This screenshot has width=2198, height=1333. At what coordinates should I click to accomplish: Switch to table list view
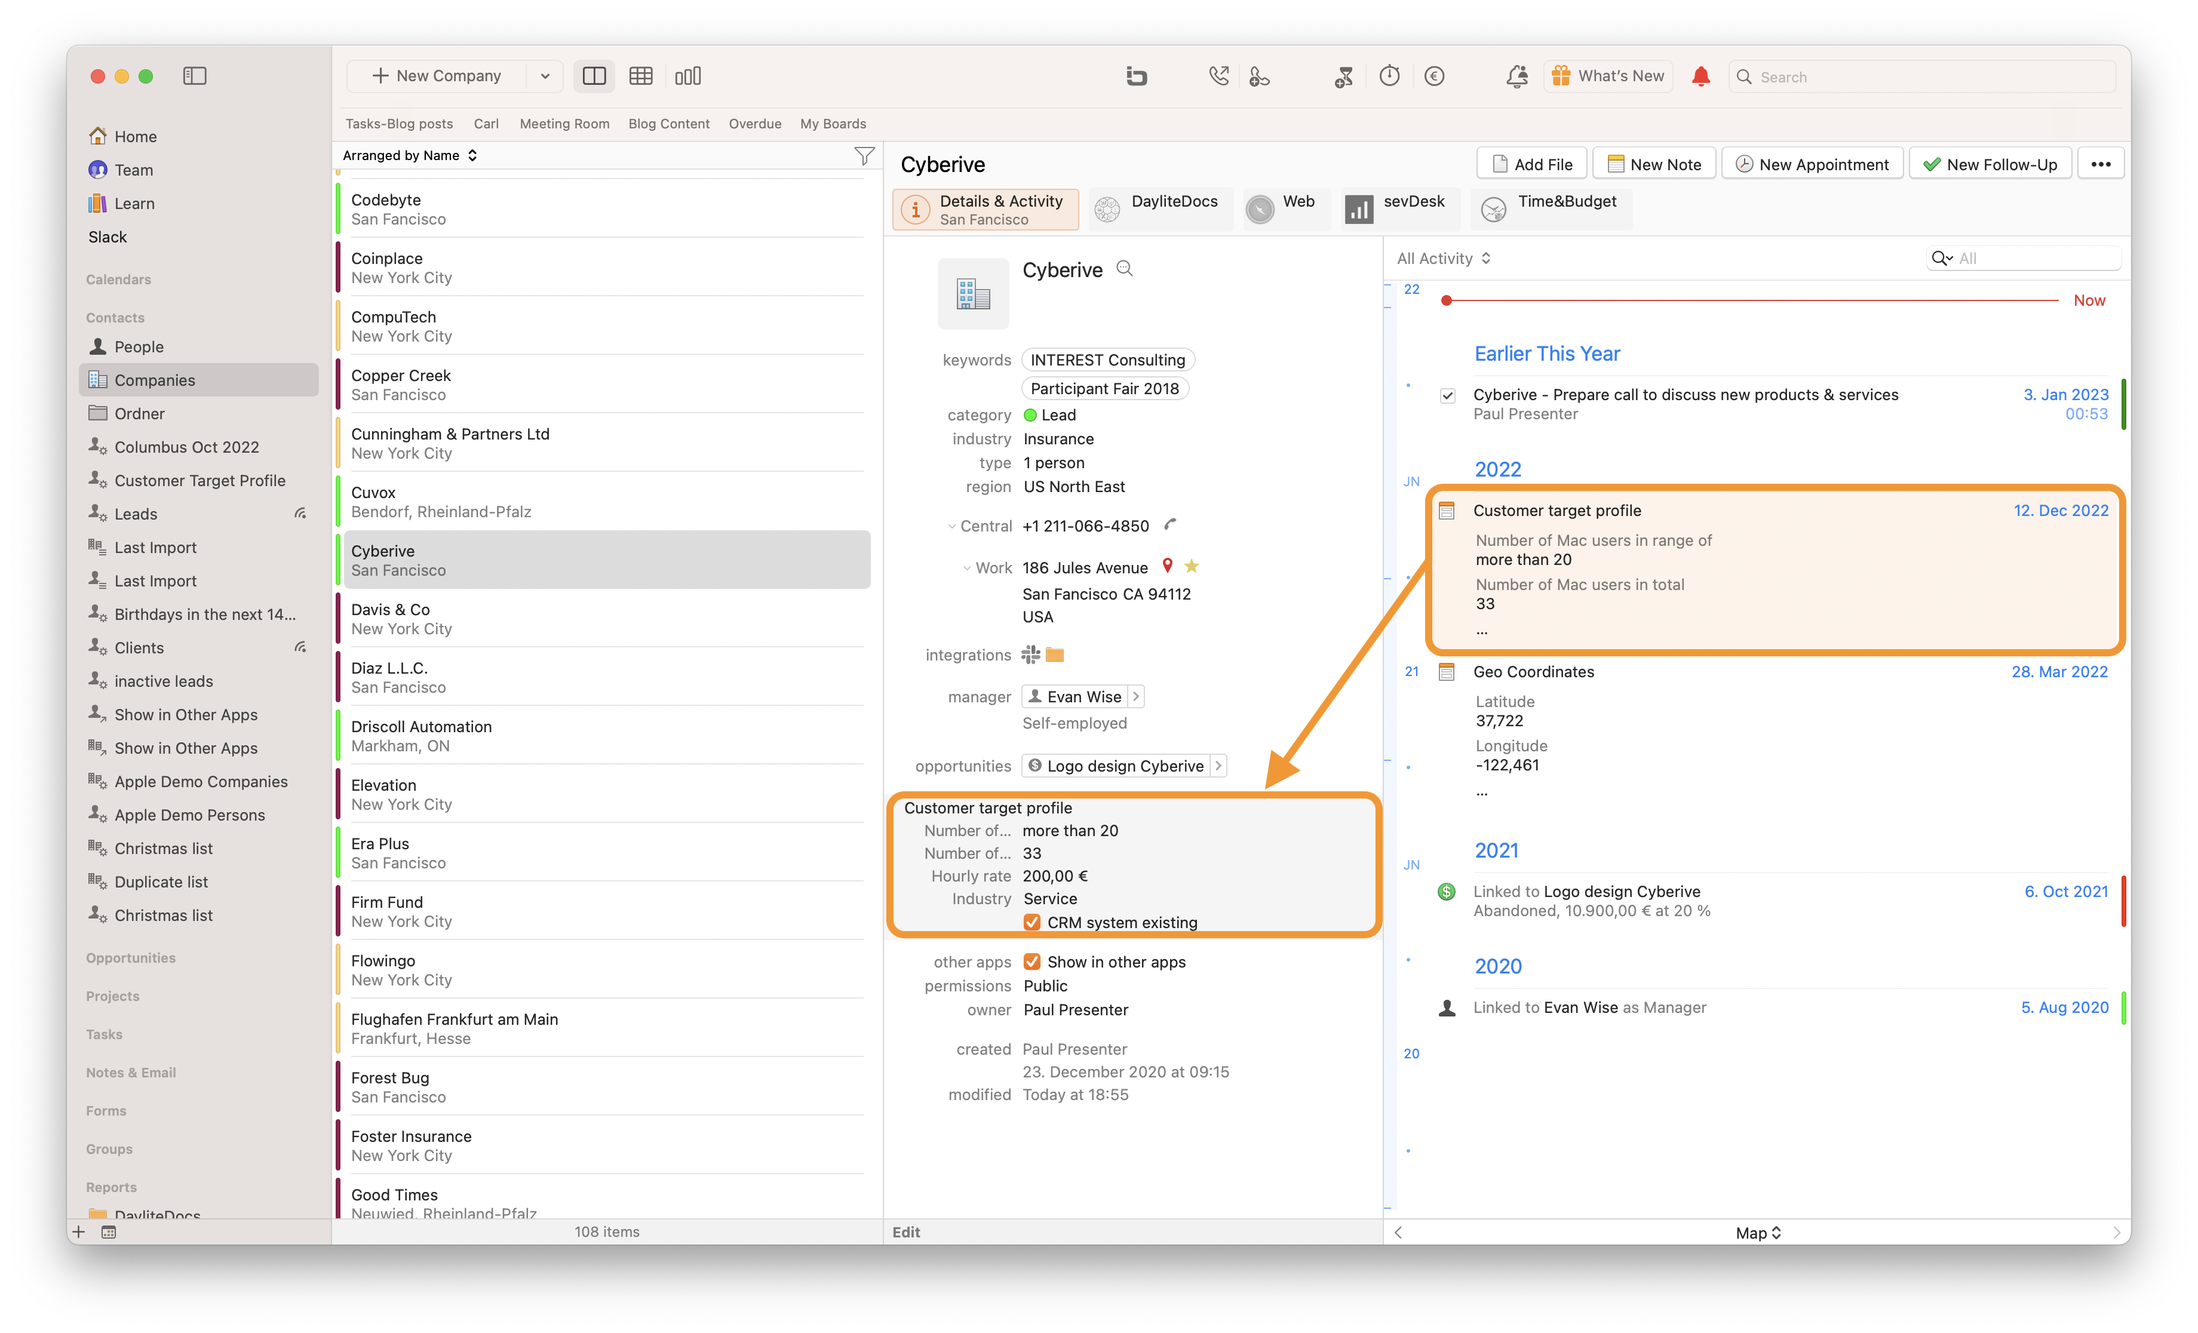(x=640, y=76)
